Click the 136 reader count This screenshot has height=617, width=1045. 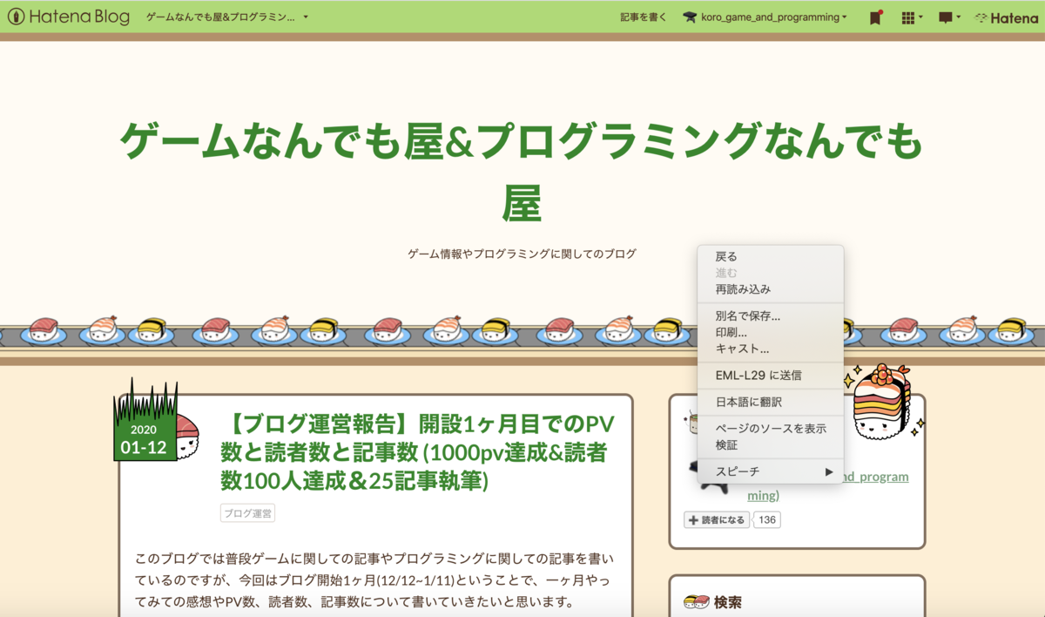pos(767,520)
